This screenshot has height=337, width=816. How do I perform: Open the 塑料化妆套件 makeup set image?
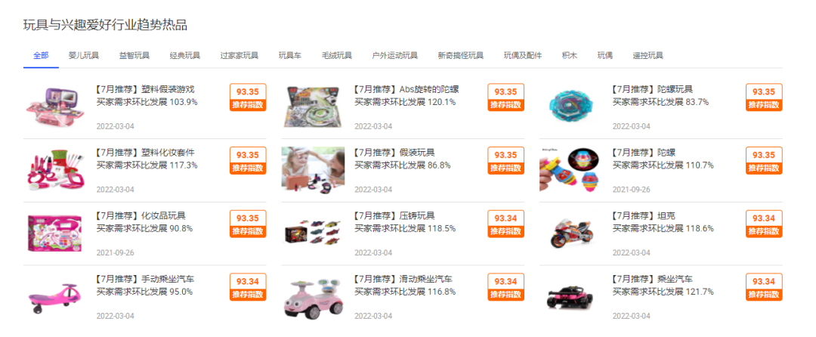[55, 170]
